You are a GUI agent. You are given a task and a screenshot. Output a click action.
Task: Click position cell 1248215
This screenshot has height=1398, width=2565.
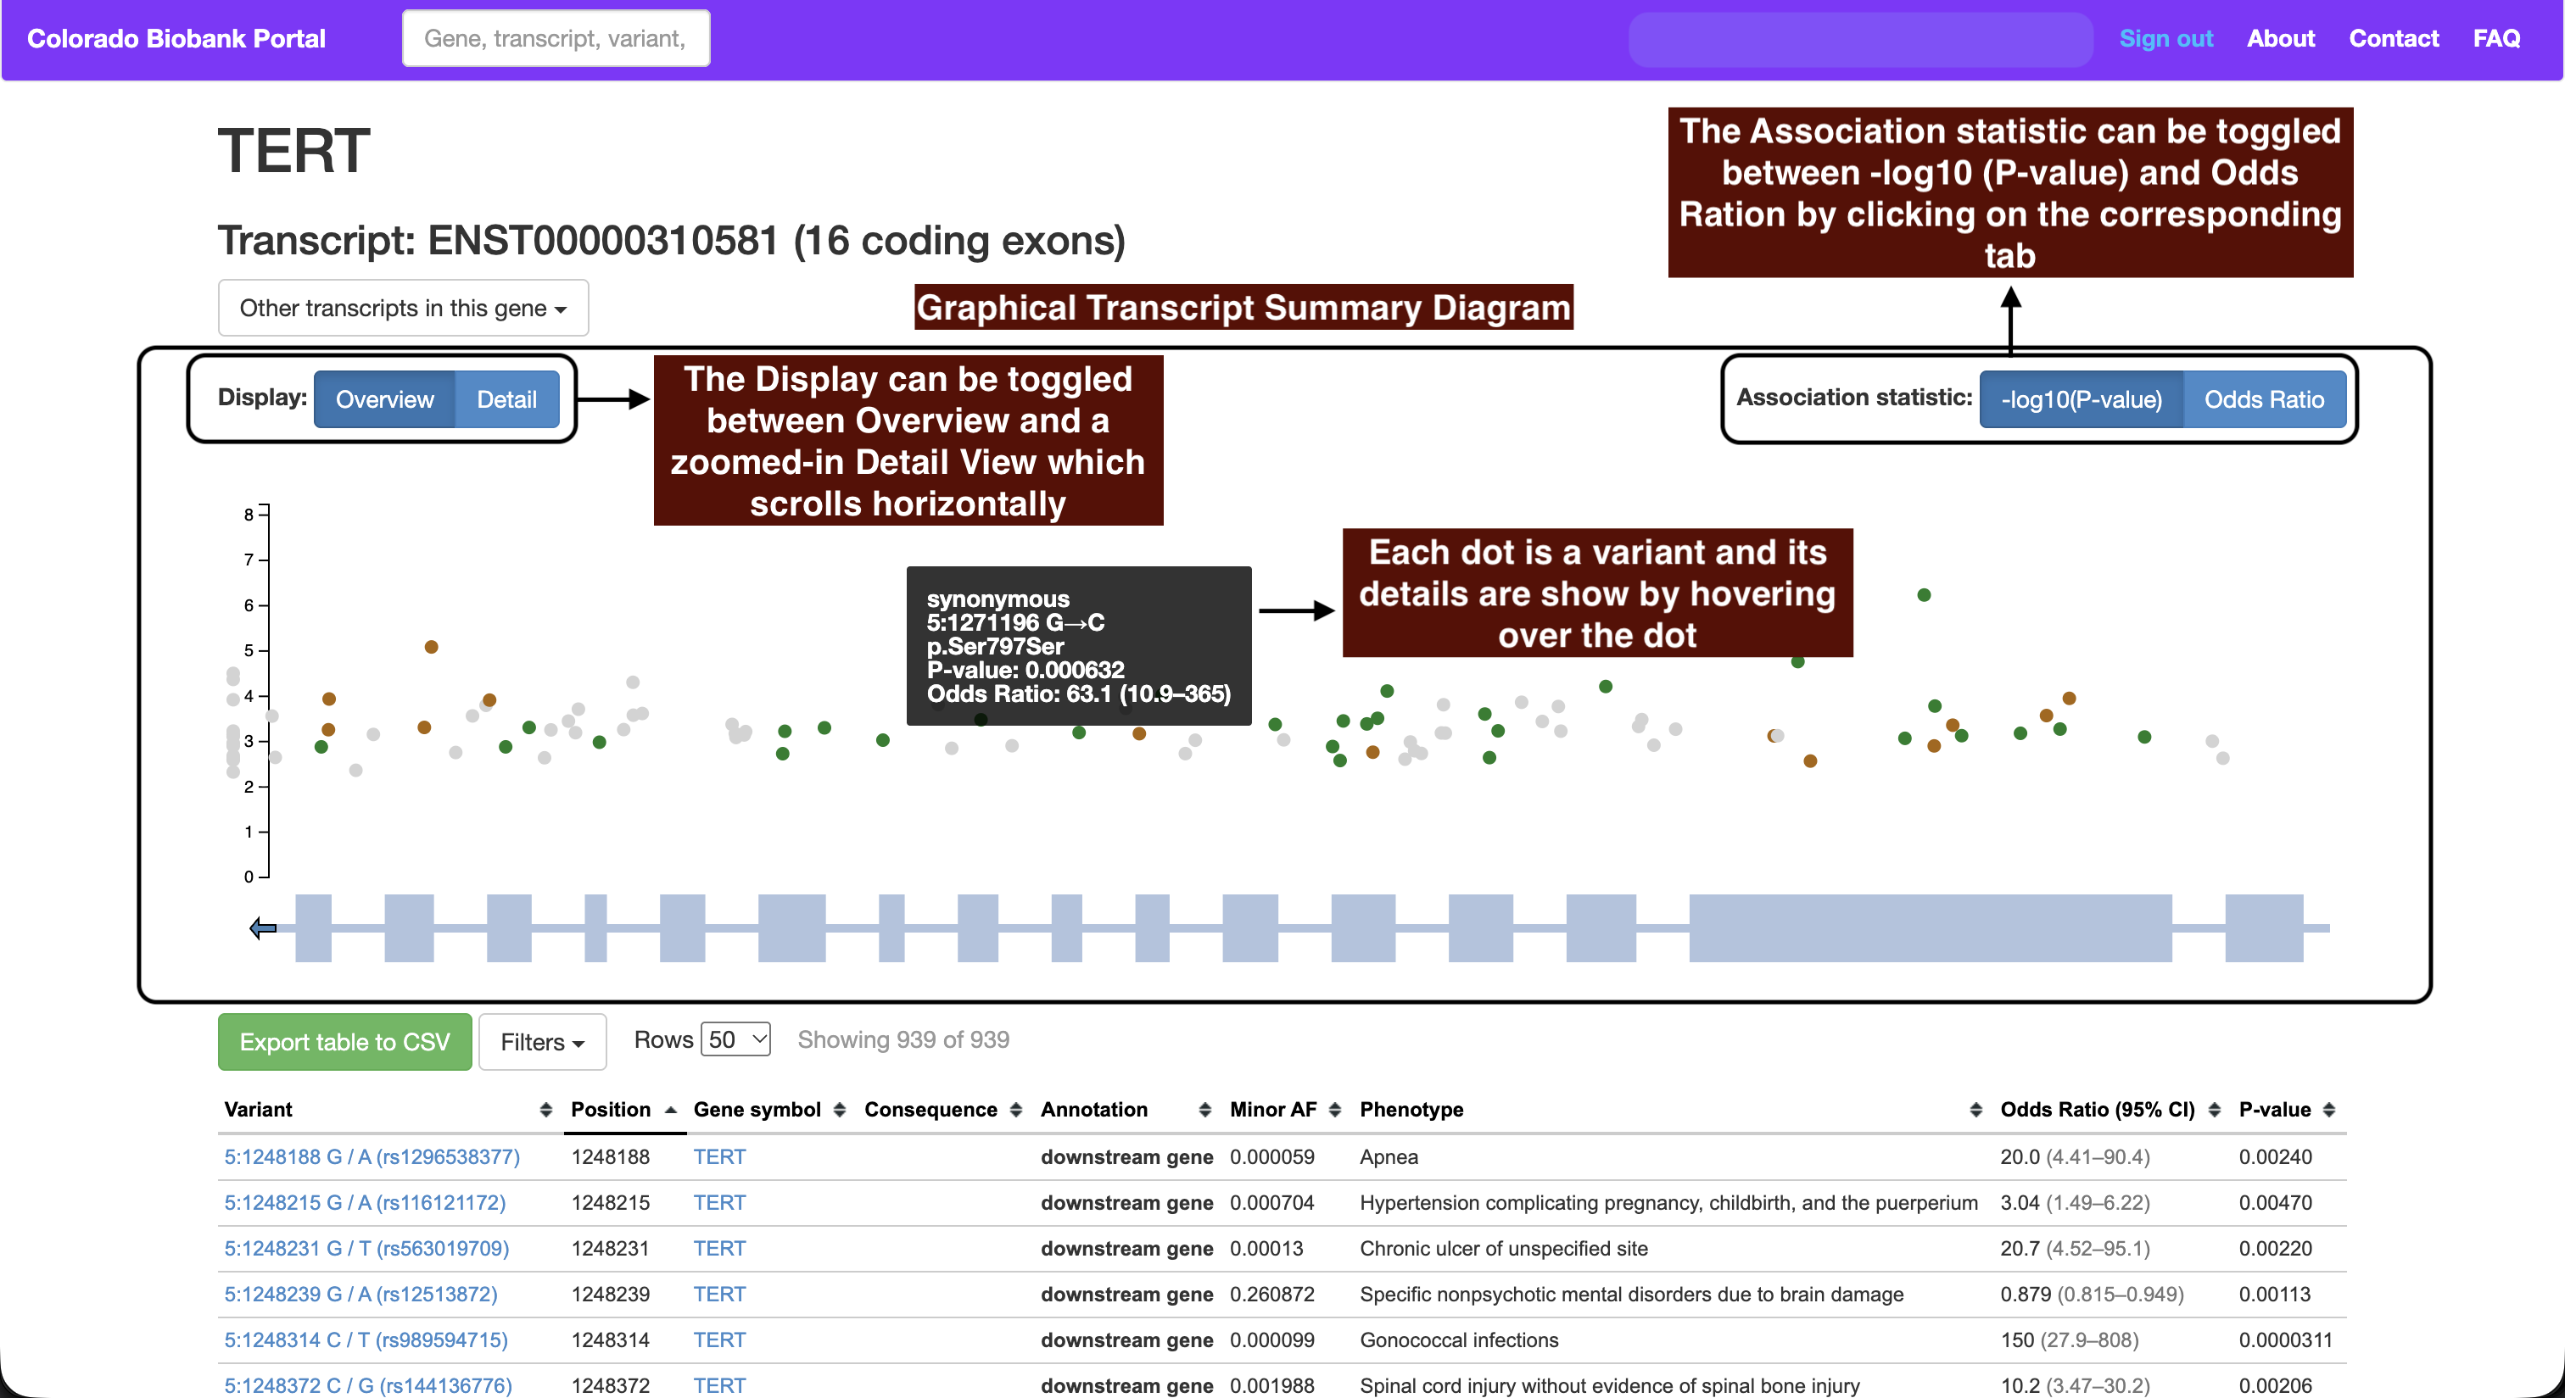611,1203
